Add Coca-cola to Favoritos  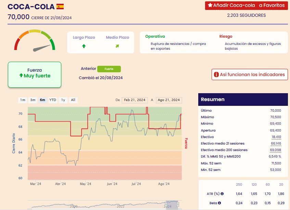click(247, 5)
